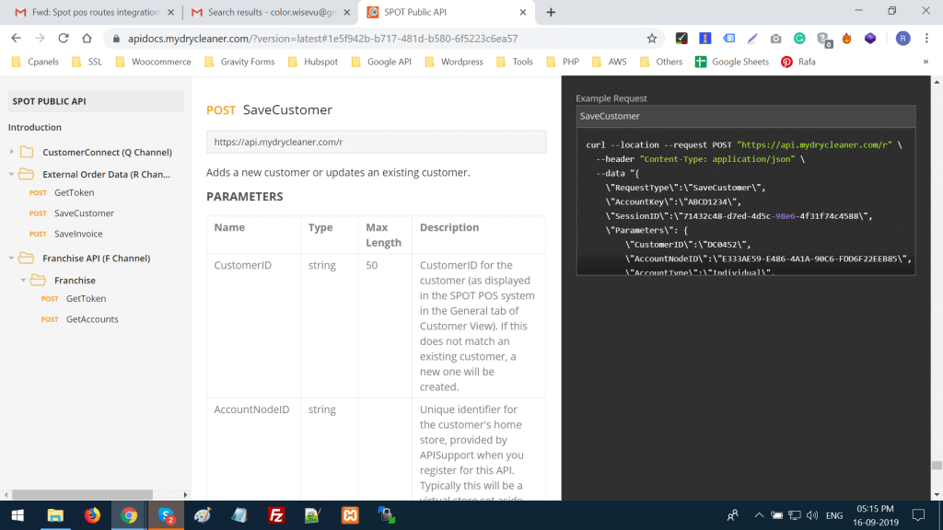Click the CustomerID parameter name cell

pos(253,326)
